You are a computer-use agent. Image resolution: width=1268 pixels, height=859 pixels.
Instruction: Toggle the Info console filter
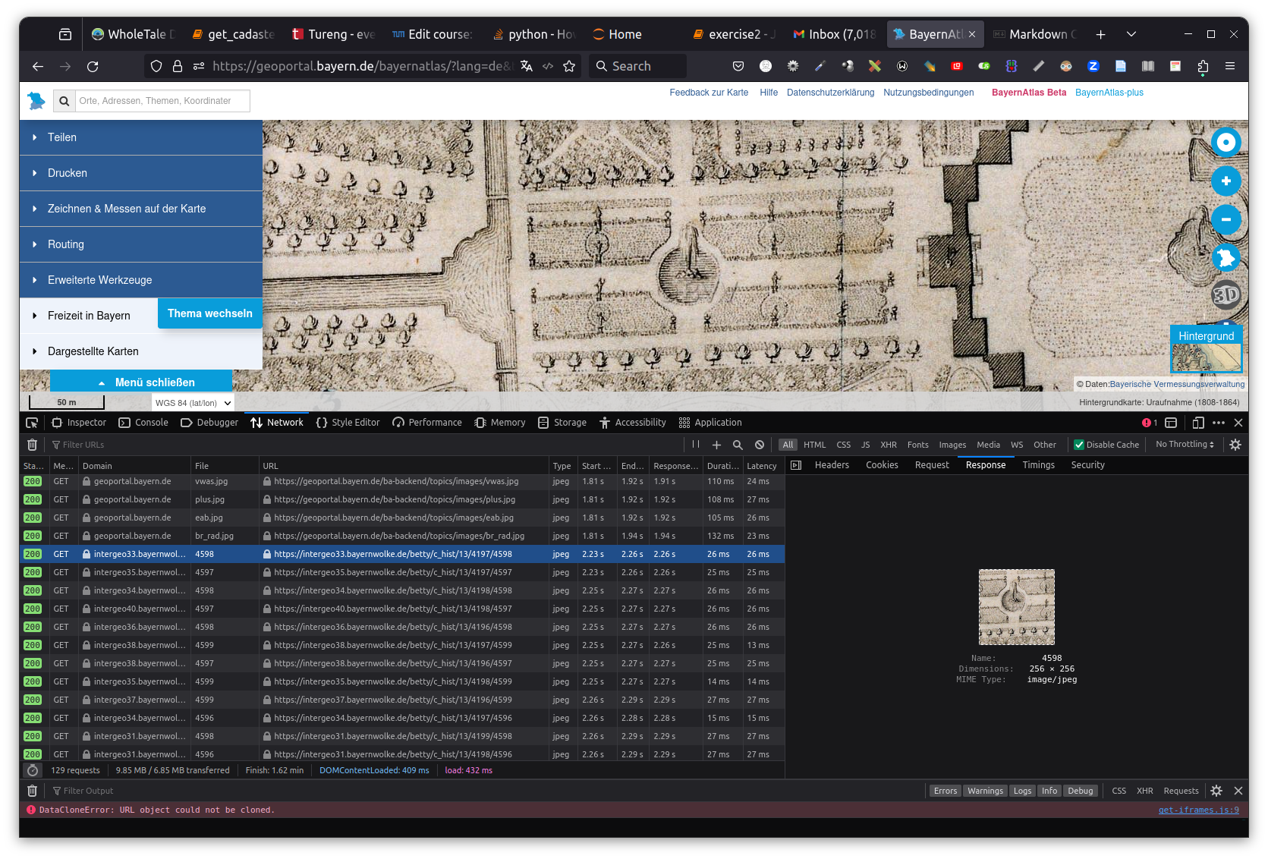click(1049, 791)
